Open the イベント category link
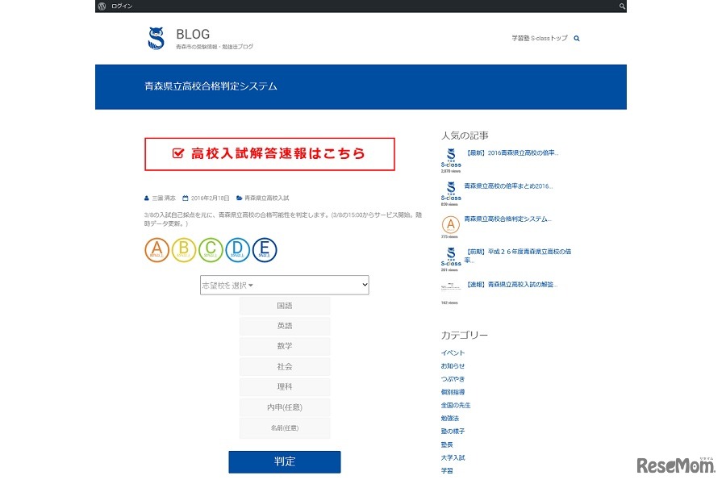726x484 pixels. point(453,353)
